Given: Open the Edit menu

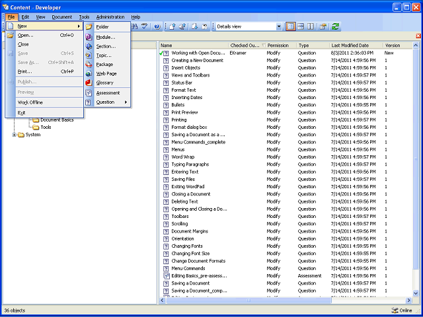Looking at the screenshot, I should 25,17.
